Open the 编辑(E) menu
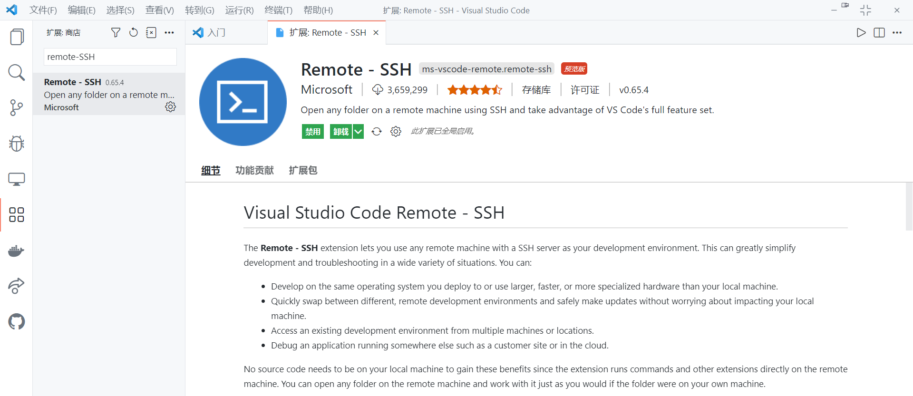 (82, 10)
